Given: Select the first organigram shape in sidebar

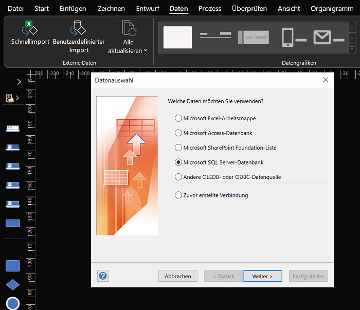Looking at the screenshot, I should pyautogui.click(x=13, y=129).
